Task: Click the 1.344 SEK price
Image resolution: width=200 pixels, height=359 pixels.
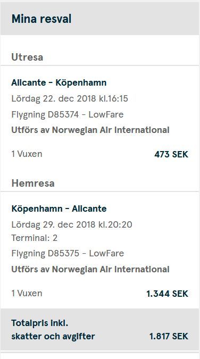Action: point(167,294)
